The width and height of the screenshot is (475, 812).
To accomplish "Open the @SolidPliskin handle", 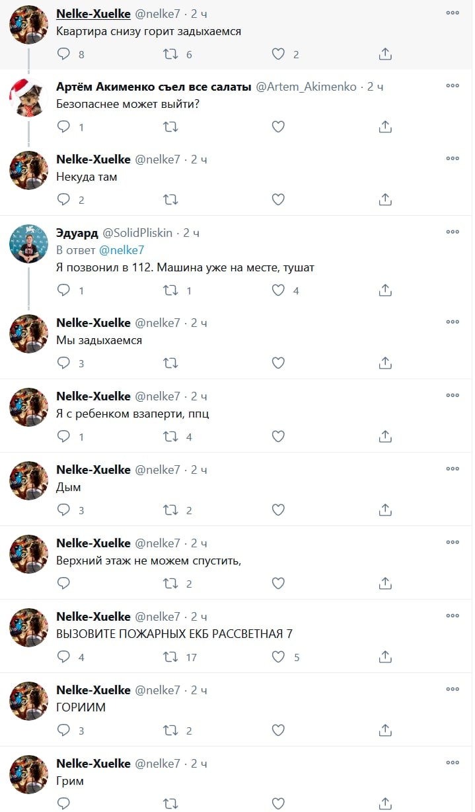I will (137, 232).
